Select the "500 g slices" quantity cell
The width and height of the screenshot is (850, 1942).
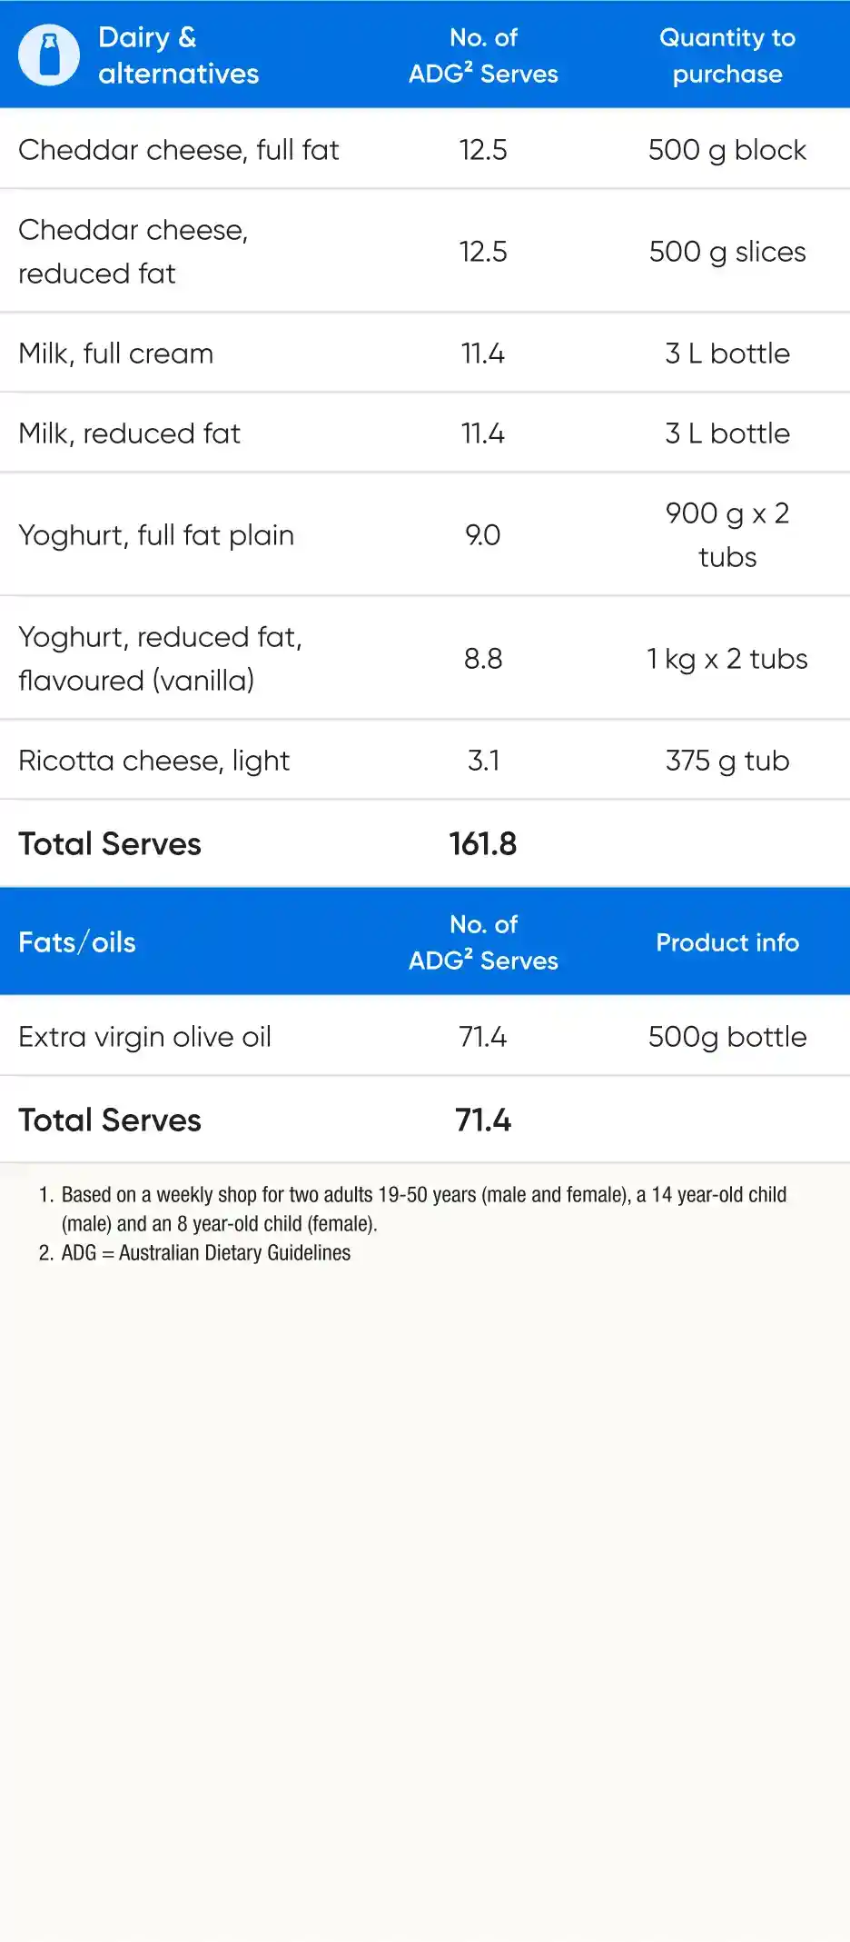[x=726, y=251]
